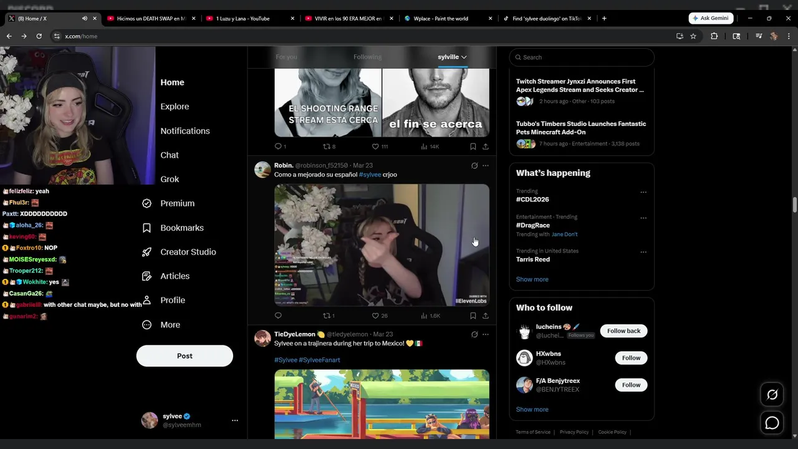Switch to the DEATH SWAP YouTube tab
Image resolution: width=798 pixels, height=449 pixels.
coord(150,19)
